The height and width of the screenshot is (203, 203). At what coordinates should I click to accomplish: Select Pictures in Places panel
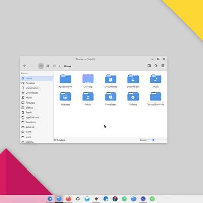click(x=37, y=103)
